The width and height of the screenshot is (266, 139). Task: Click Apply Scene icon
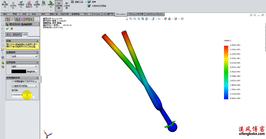tap(169, 19)
